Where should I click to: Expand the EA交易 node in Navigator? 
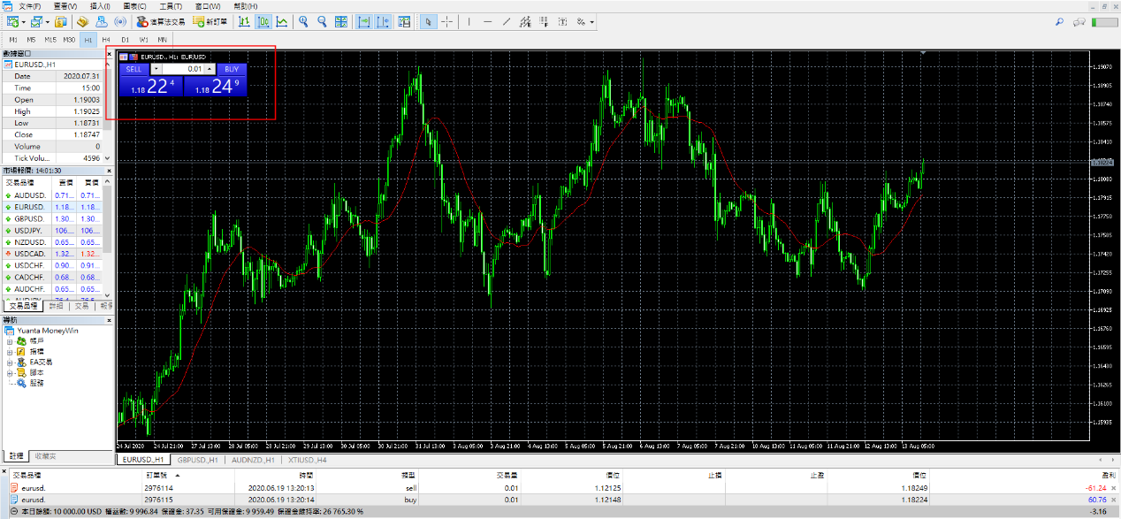tap(9, 362)
